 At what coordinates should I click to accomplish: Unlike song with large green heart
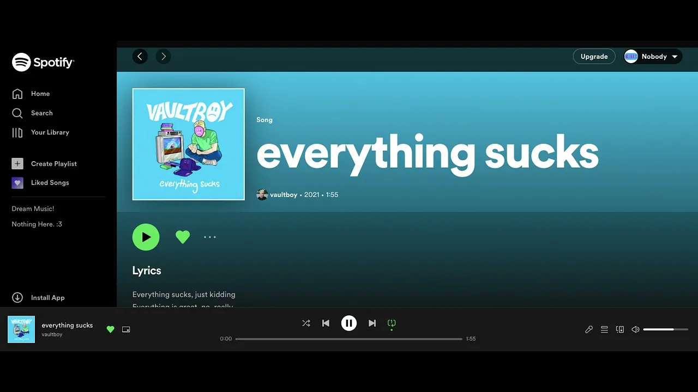pos(183,237)
